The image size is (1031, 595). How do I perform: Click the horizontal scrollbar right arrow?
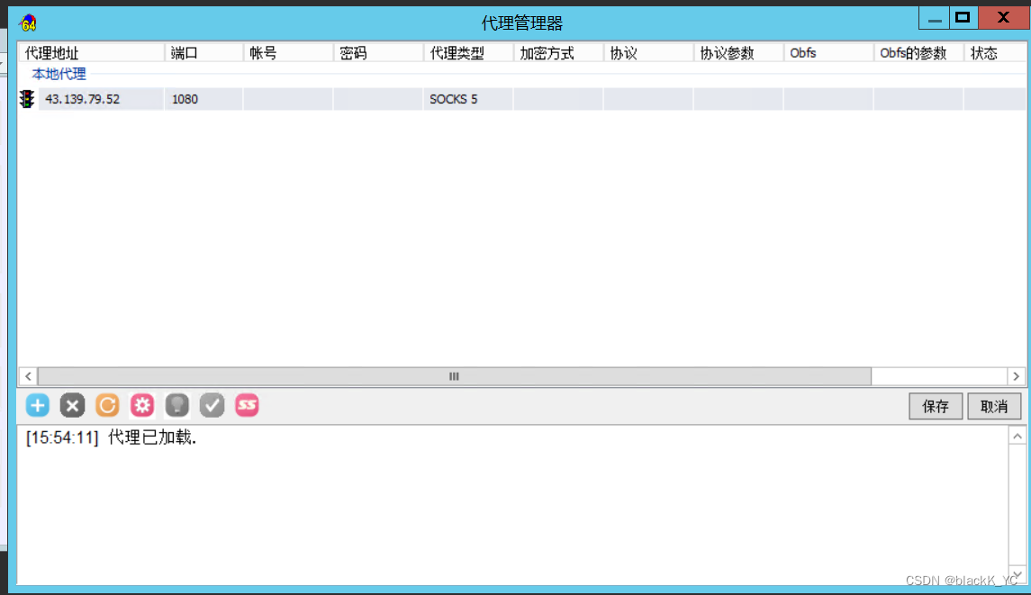point(1017,377)
